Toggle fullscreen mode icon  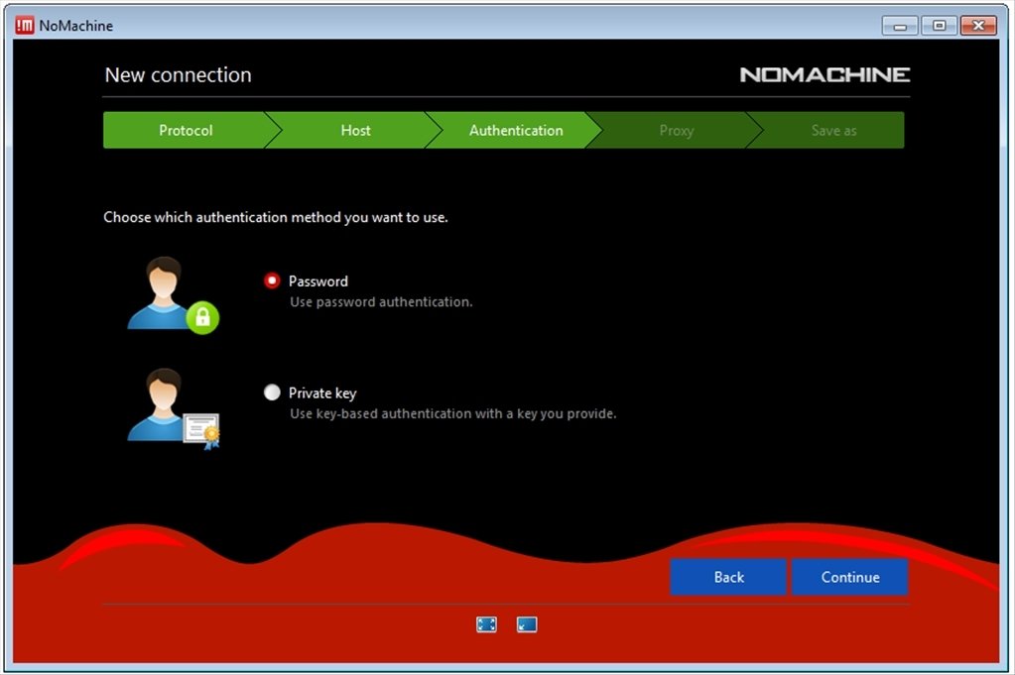pyautogui.click(x=486, y=623)
